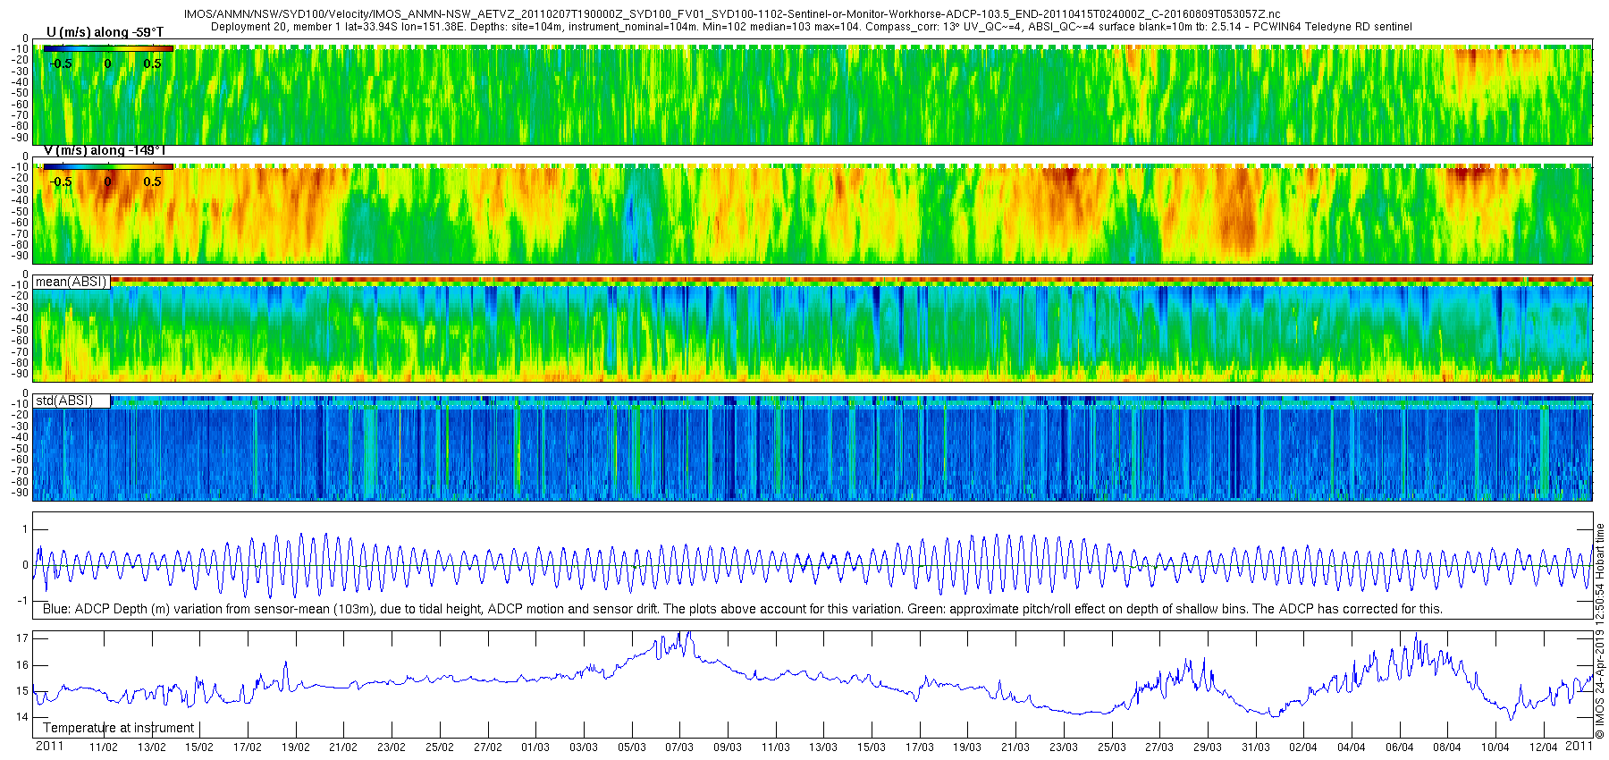Click the 0.5 label on U colorbar

tap(152, 63)
